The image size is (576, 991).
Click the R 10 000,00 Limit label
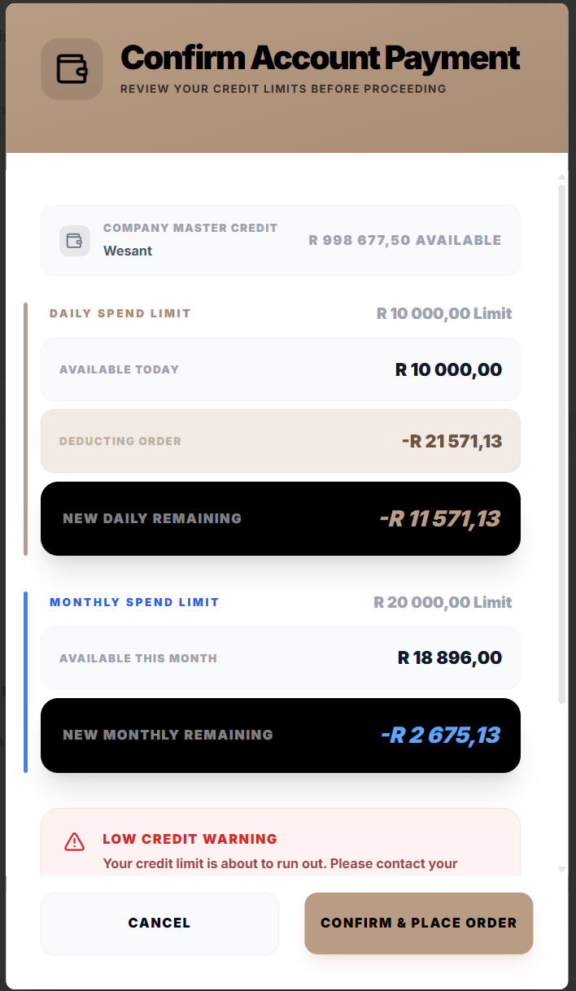(x=444, y=313)
